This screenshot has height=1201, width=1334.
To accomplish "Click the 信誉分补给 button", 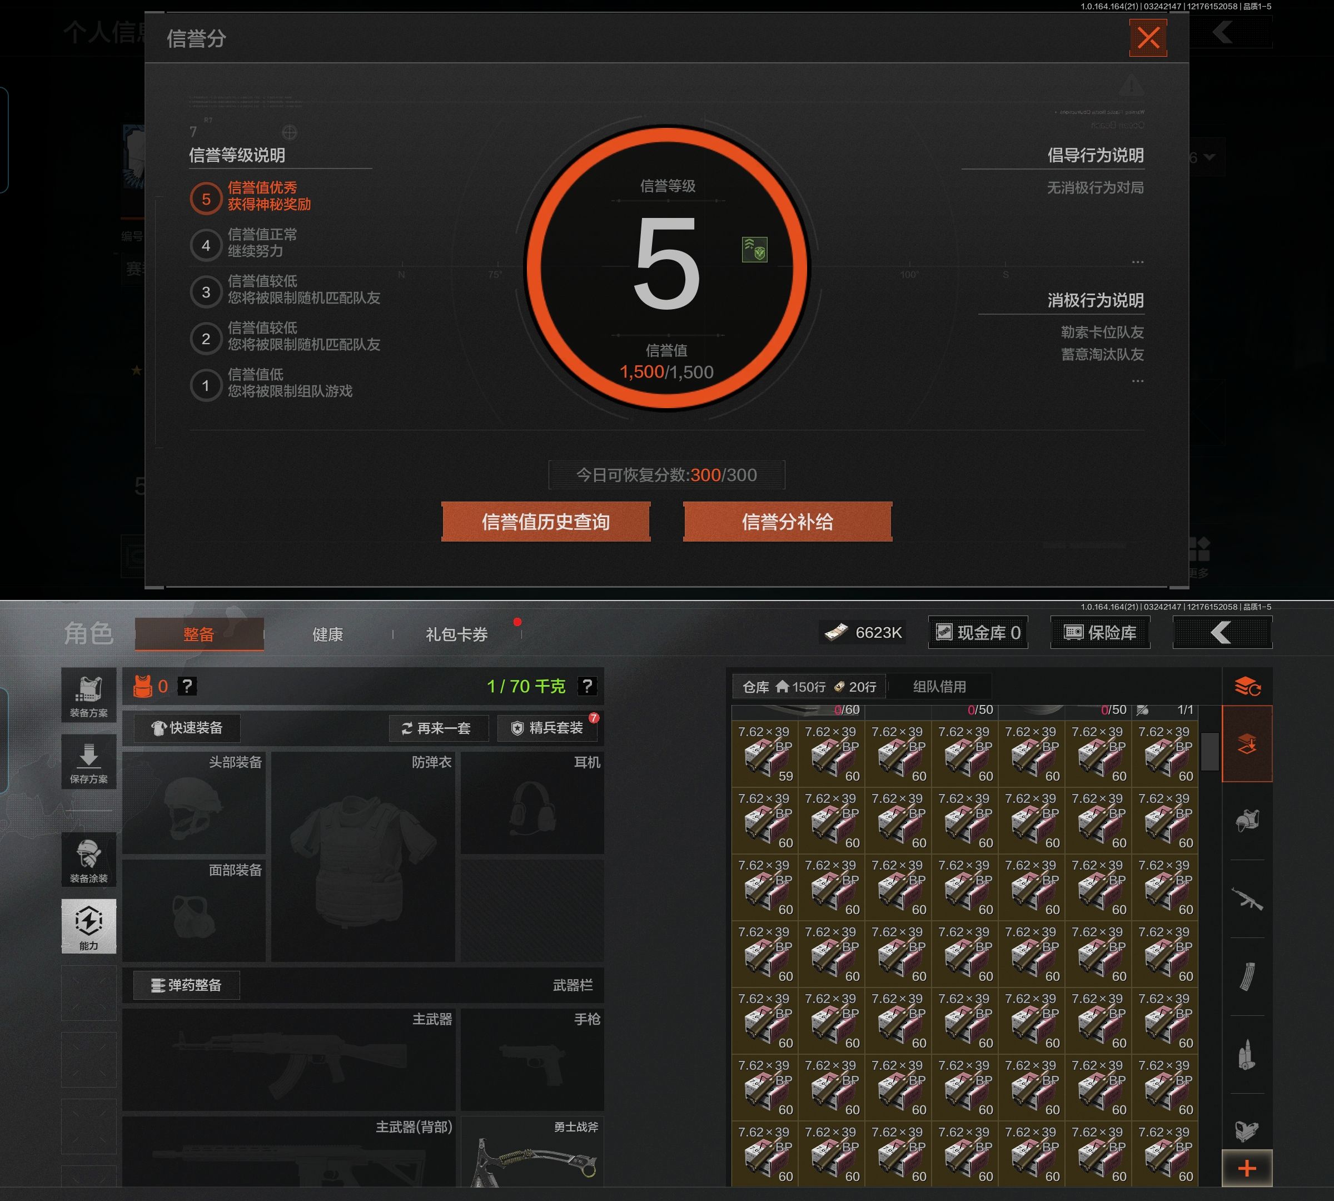I will 787,522.
